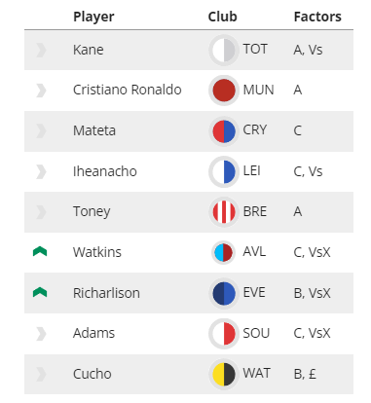
Task: Click green up arrow beside Watkins
Action: [40, 251]
